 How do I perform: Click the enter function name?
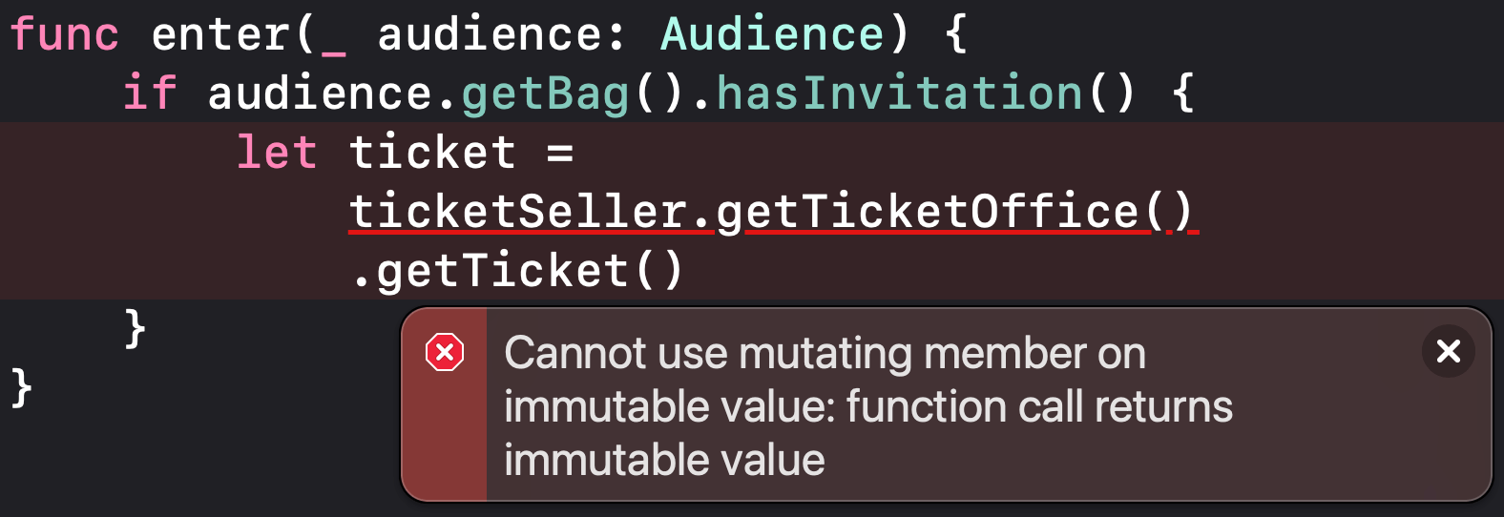coord(221,35)
